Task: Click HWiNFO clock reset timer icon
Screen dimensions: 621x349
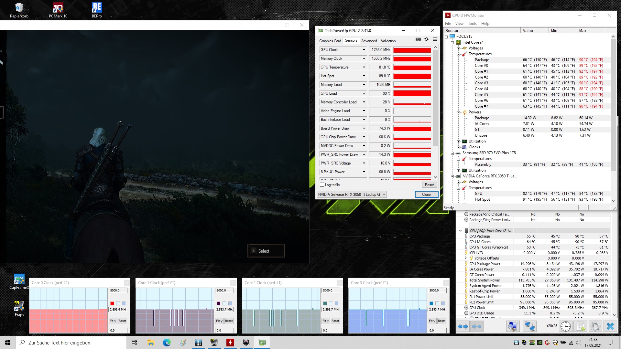Action: coord(566,326)
